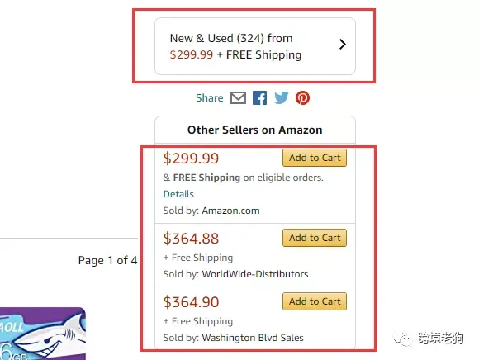Click the Page 1 of 4 indicator
The width and height of the screenshot is (479, 360).
tap(107, 260)
